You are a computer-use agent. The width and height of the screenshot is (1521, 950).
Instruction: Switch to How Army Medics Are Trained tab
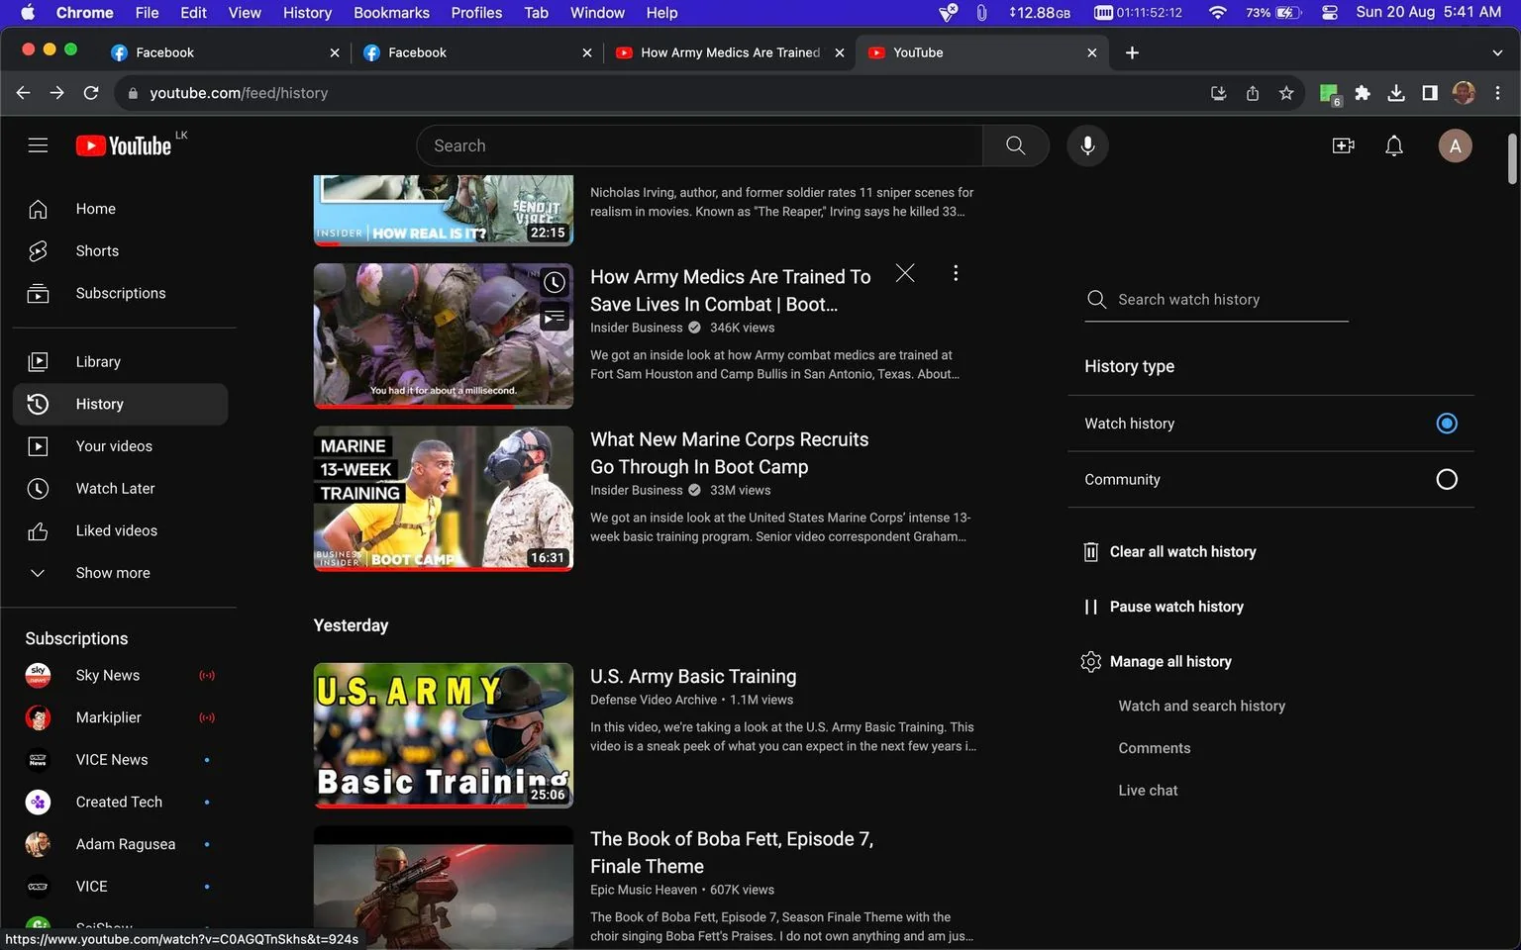click(730, 52)
